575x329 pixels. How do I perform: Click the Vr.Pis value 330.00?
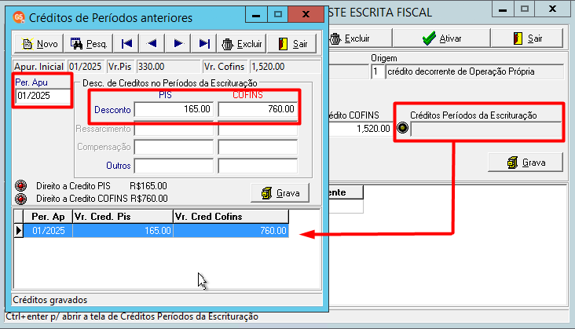[168, 67]
